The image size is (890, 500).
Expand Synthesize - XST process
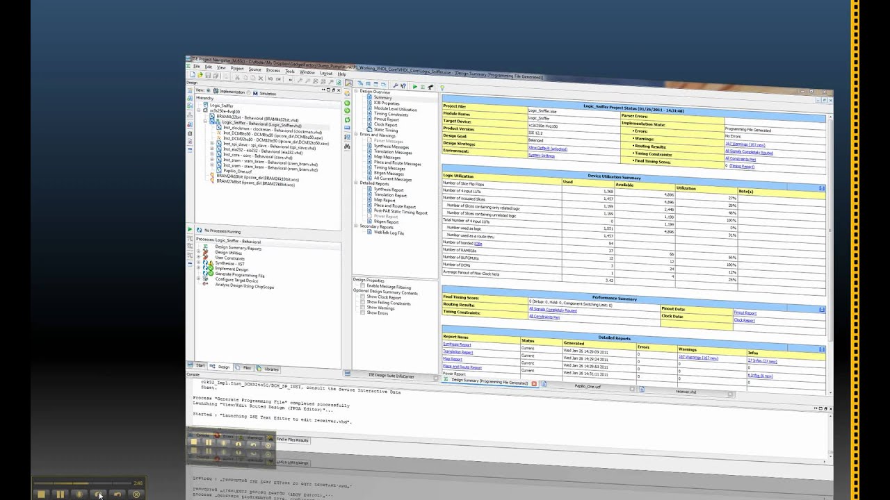198,262
